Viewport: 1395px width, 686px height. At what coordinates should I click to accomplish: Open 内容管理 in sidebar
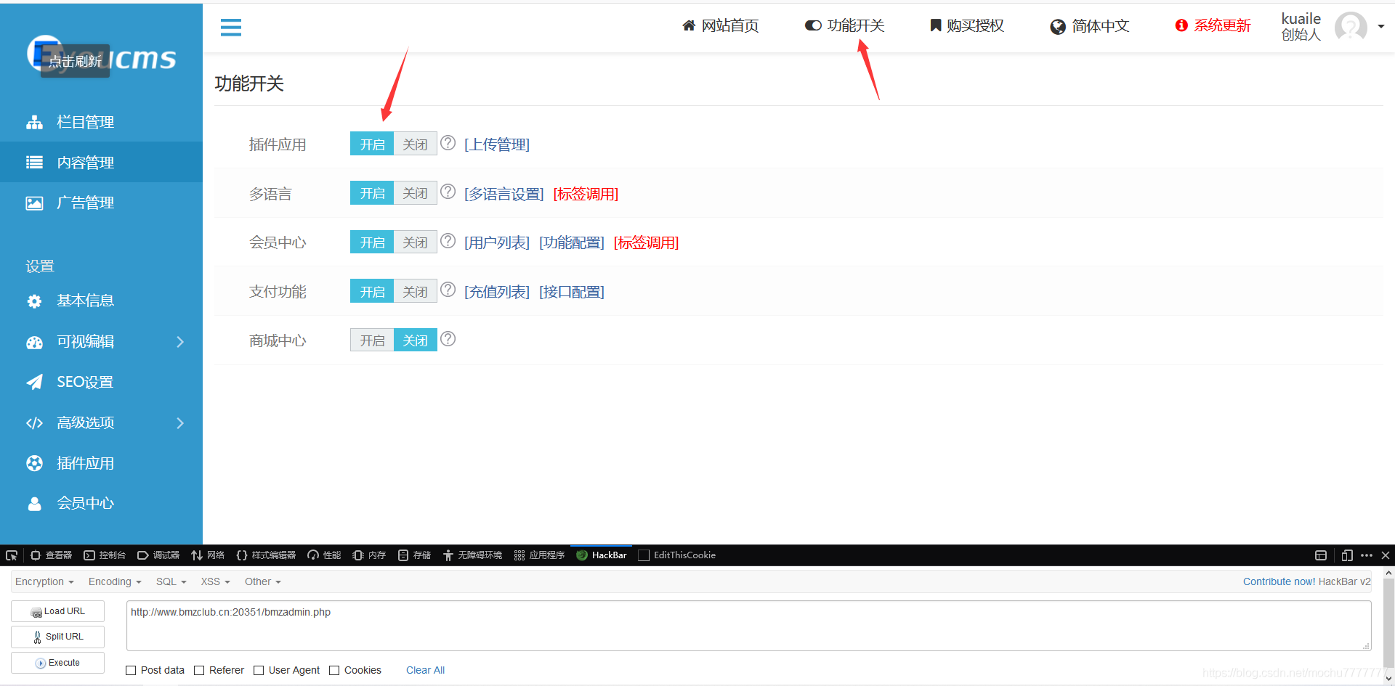coord(101,163)
